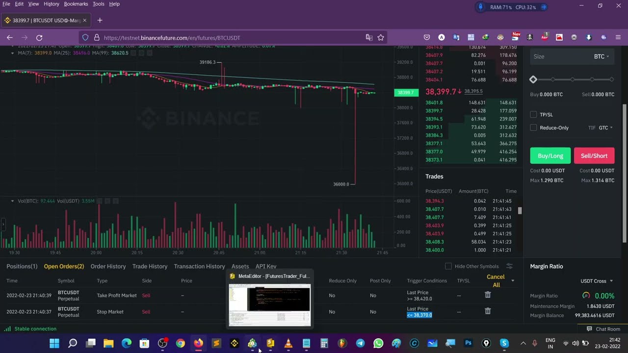Open the BTC size unit dropdown
The image size is (628, 353).
[x=601, y=56]
